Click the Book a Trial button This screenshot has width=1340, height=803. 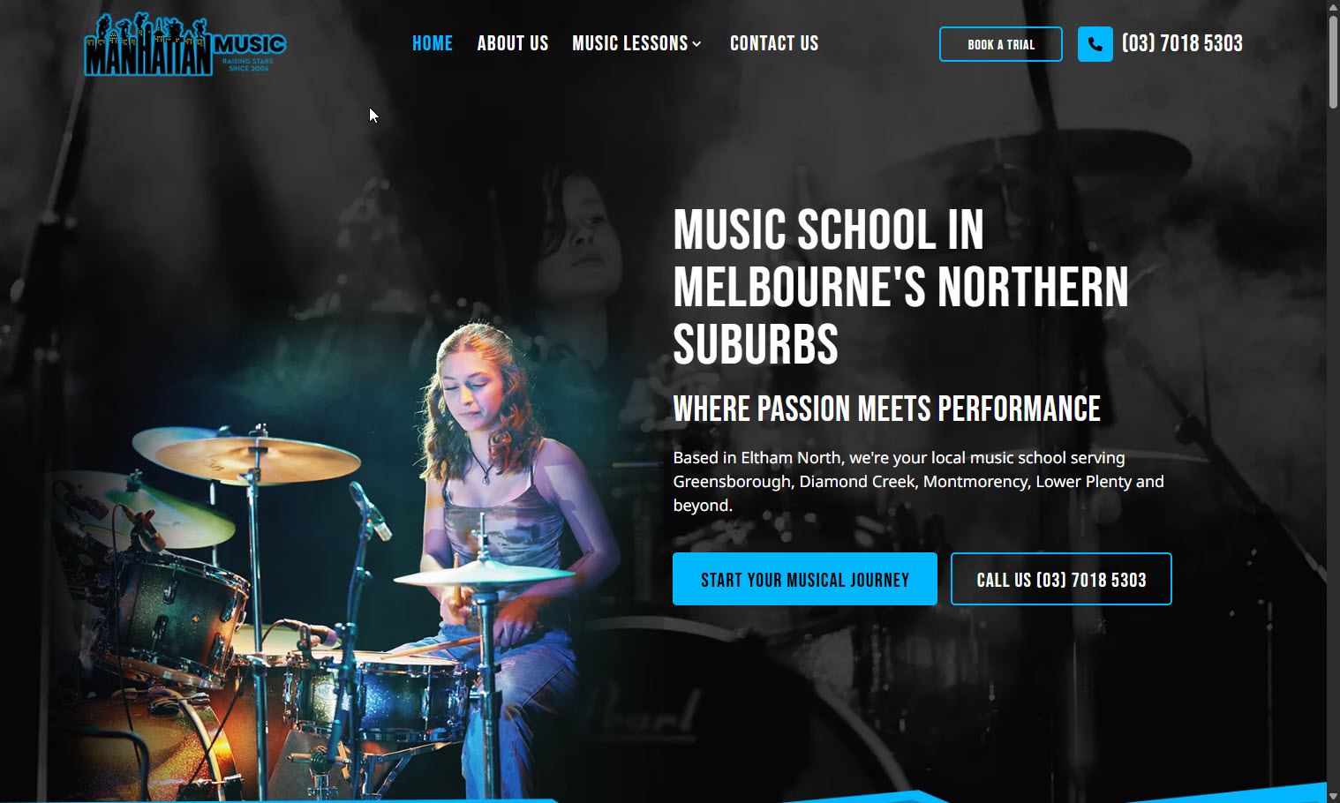click(1001, 44)
